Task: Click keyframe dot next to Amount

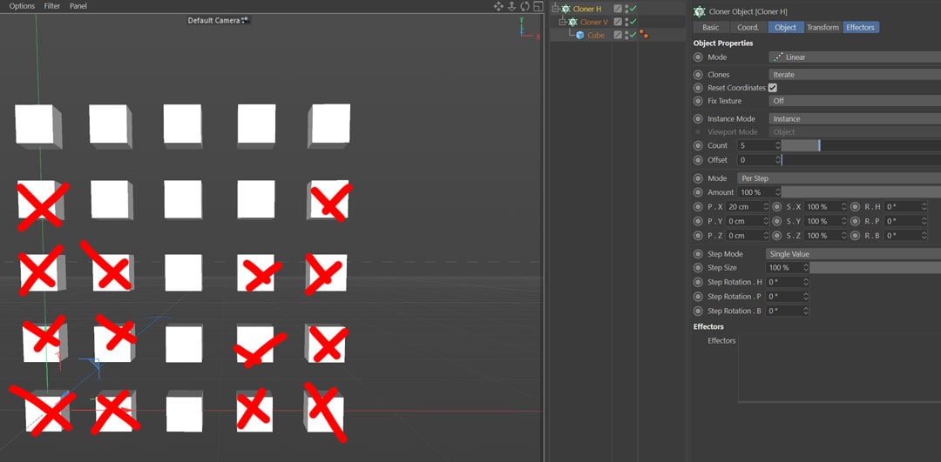Action: tap(697, 192)
